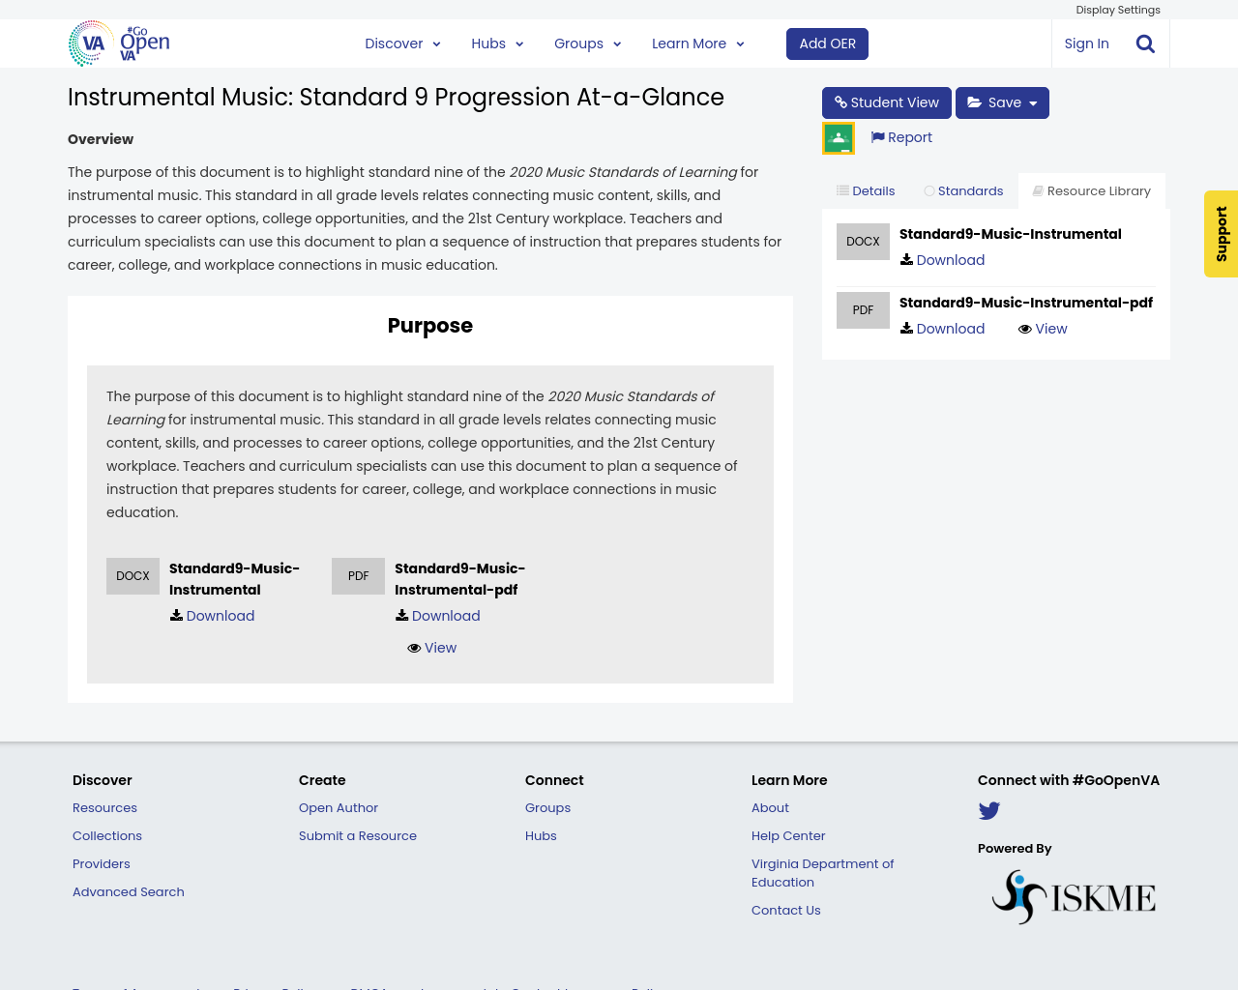Open Display Settings
Viewport: 1238px width, 990px height.
(x=1117, y=9)
